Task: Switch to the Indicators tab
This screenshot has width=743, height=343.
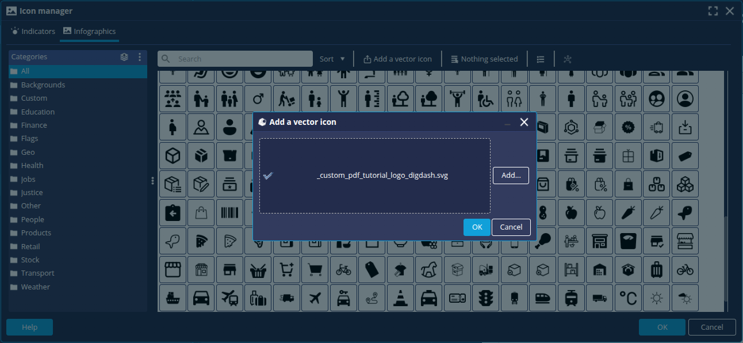Action: [33, 32]
